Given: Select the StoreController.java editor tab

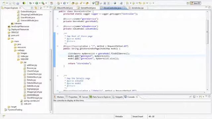Looking at the screenshot, I should (113, 8).
